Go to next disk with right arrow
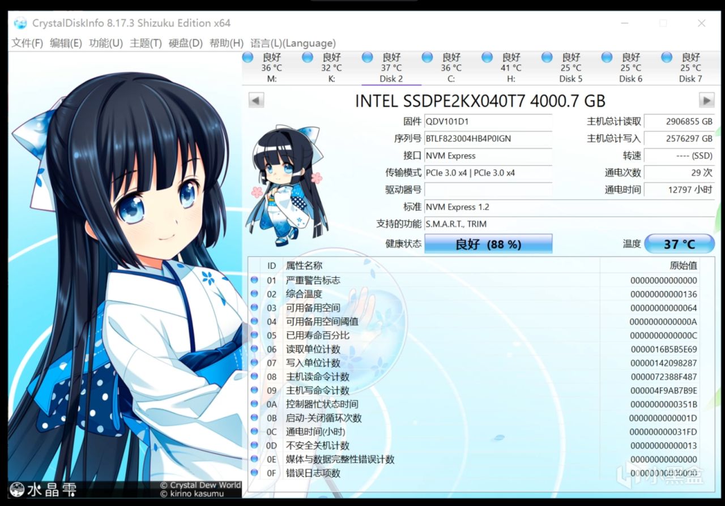The image size is (725, 506). pos(706,101)
